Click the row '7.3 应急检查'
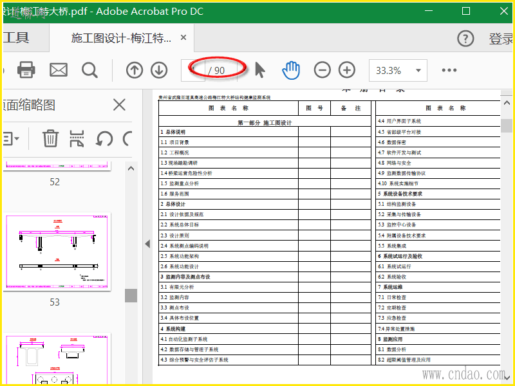 click(438, 318)
